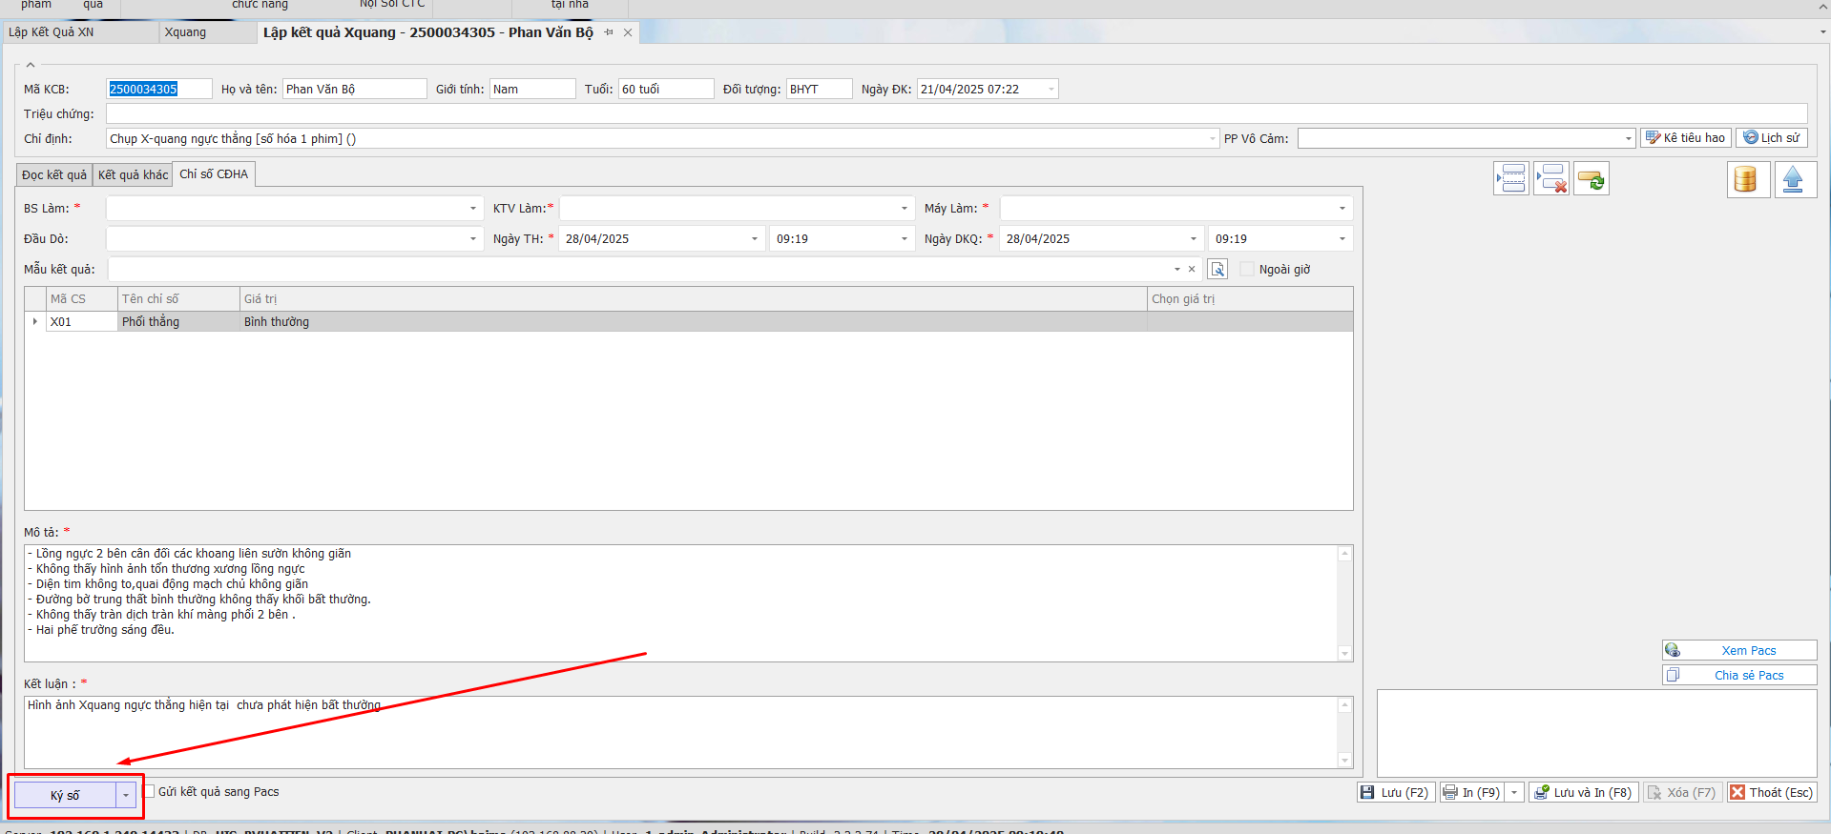
Task: Switch to the Kết quả khác tab
Action: pyautogui.click(x=133, y=175)
